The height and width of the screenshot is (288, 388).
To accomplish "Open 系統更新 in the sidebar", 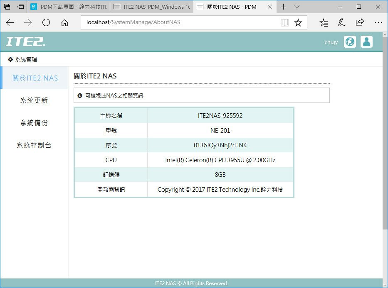I will coord(34,100).
